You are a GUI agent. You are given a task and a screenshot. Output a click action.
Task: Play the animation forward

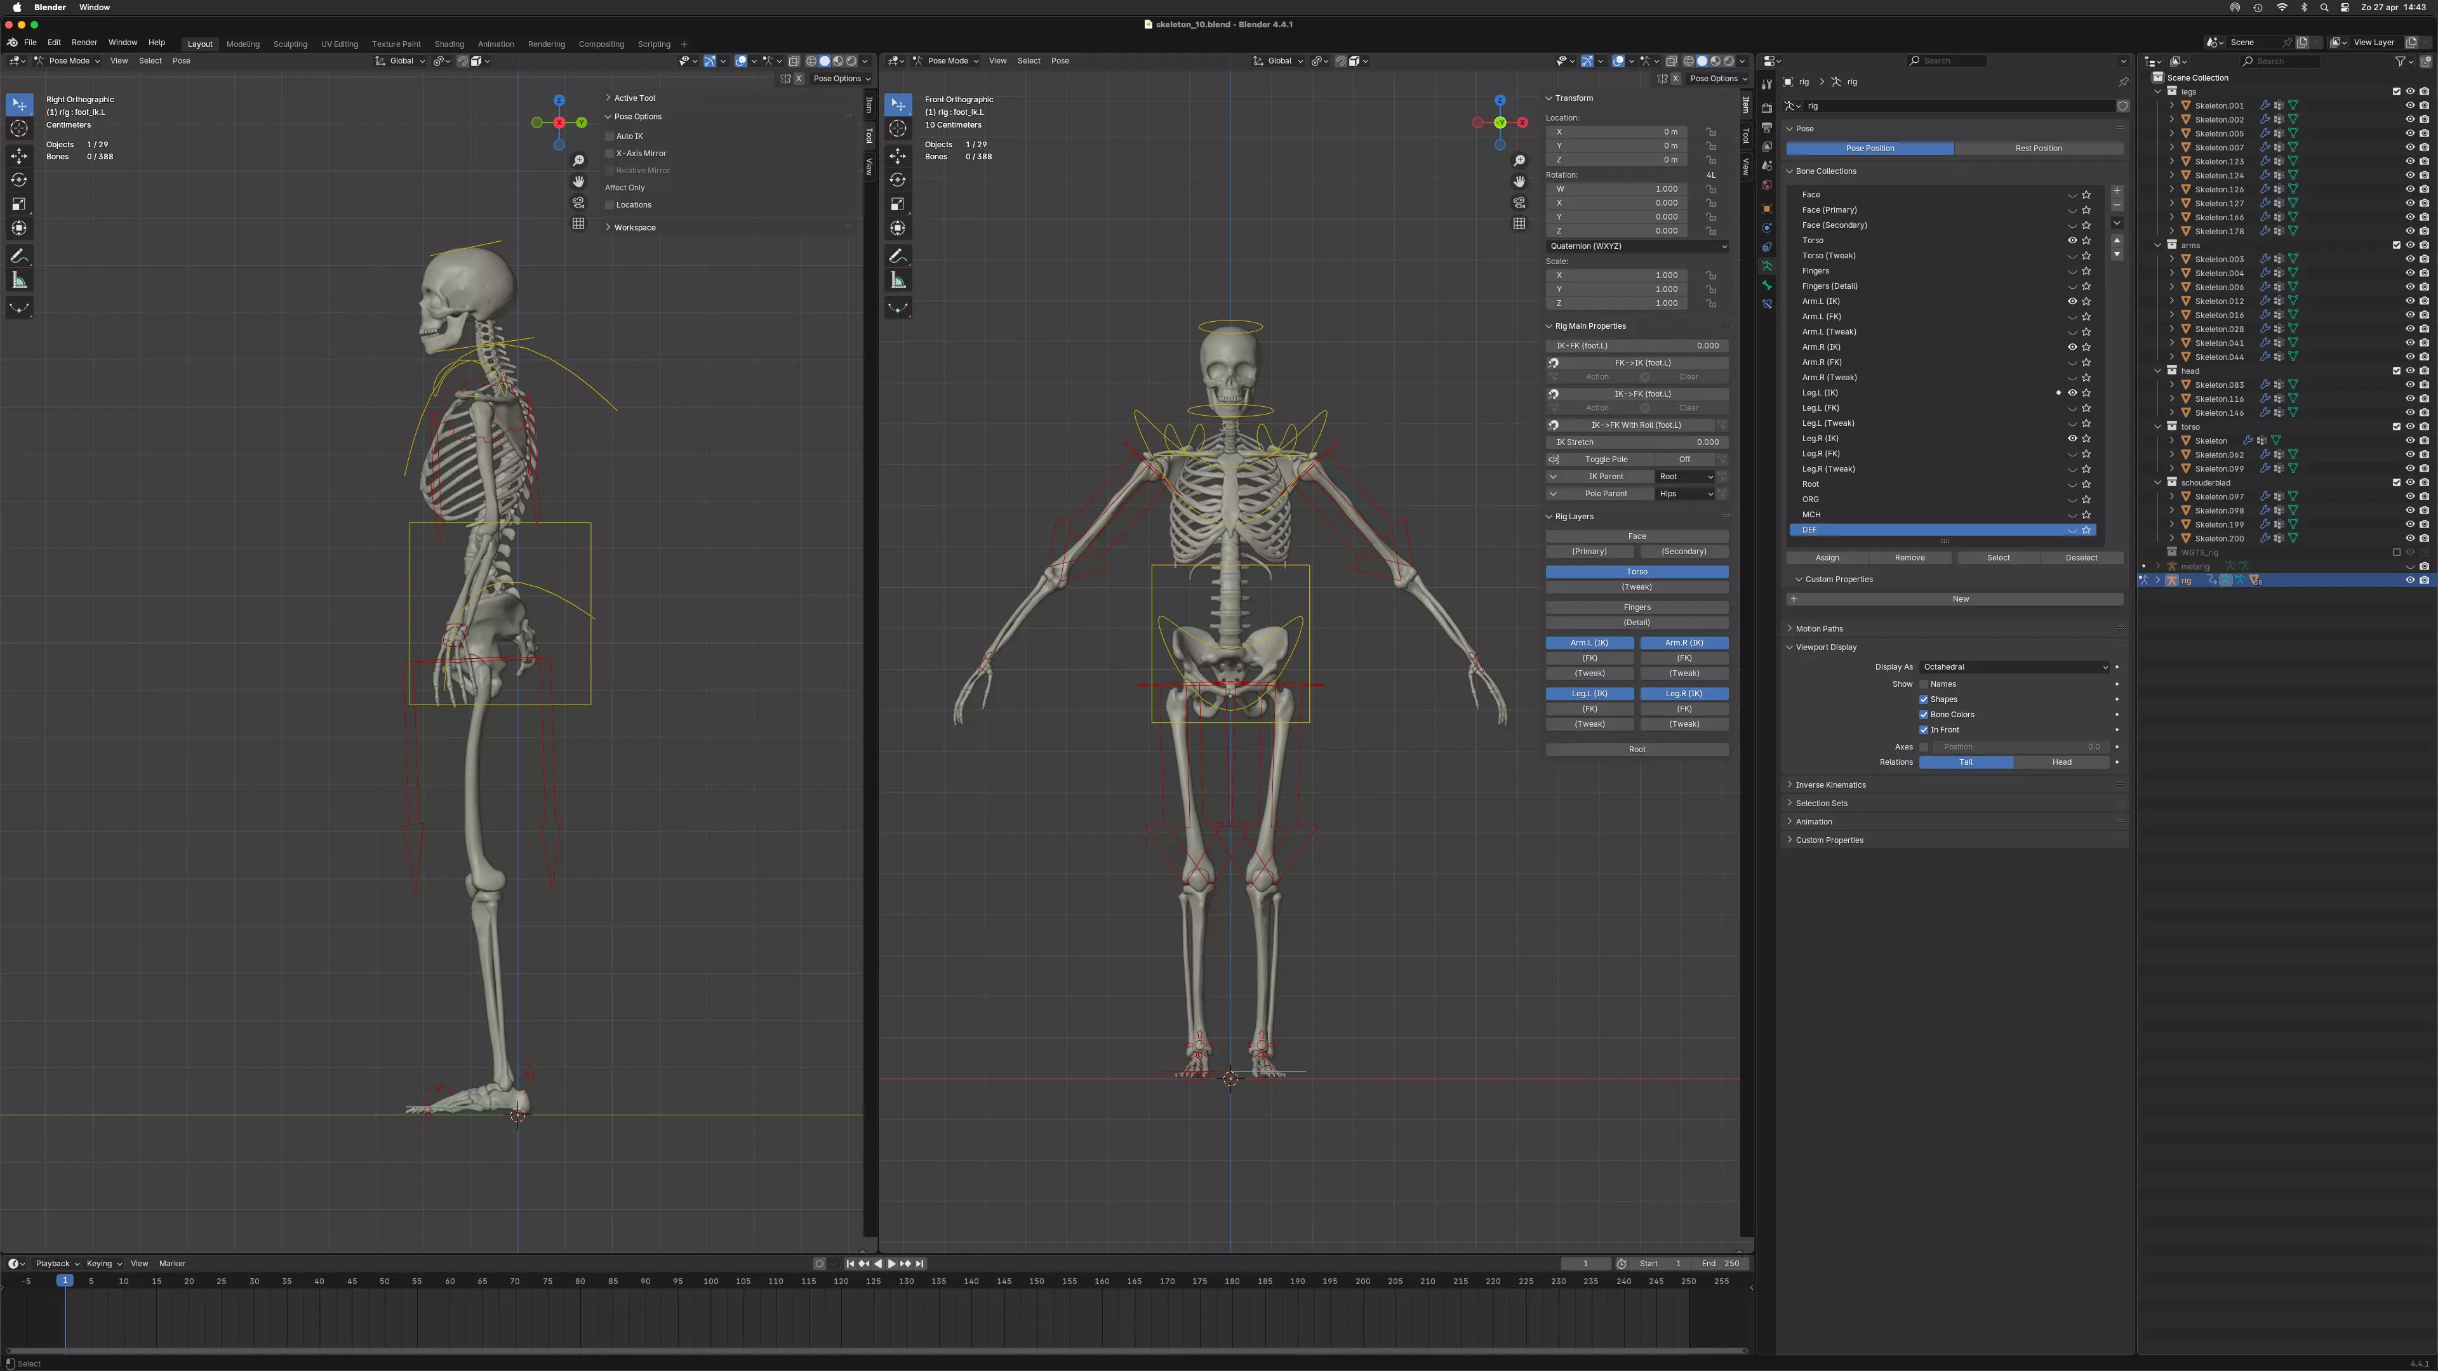891,1263
